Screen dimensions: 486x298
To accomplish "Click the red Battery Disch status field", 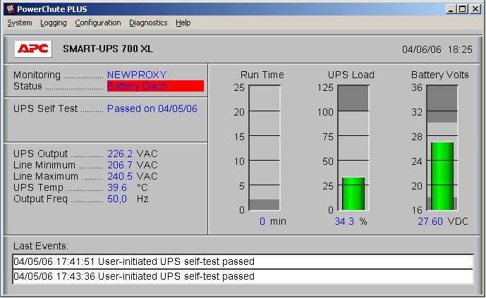I will [x=155, y=86].
